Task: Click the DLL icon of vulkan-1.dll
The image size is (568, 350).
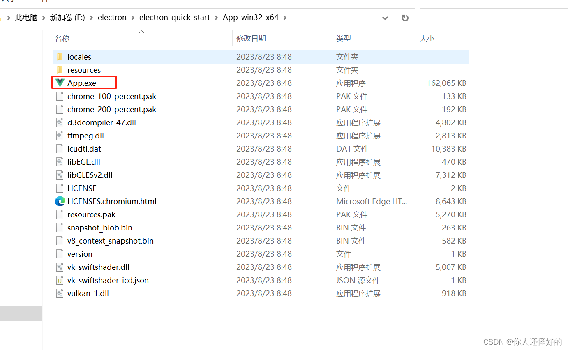Action: tap(60, 293)
